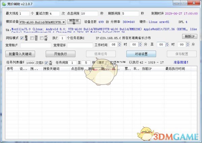Minimize the 竞价辅助 window
Viewport: 202px width, 143px height.
pyautogui.click(x=177, y=3)
